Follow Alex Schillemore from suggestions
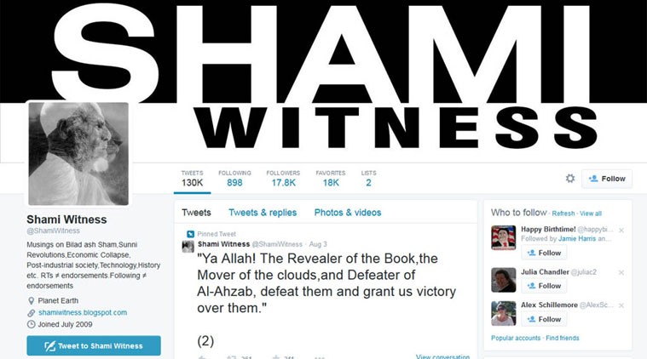 (544, 319)
